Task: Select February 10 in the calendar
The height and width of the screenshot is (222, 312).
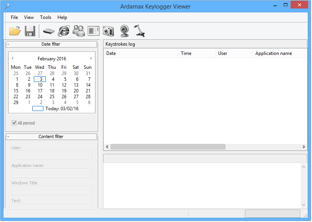Action: [40, 85]
